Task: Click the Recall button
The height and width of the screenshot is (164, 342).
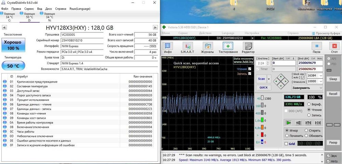Action: click(x=333, y=94)
